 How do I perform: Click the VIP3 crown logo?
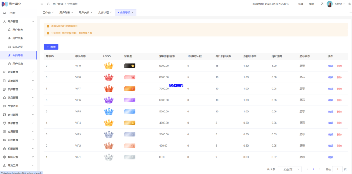(109, 134)
